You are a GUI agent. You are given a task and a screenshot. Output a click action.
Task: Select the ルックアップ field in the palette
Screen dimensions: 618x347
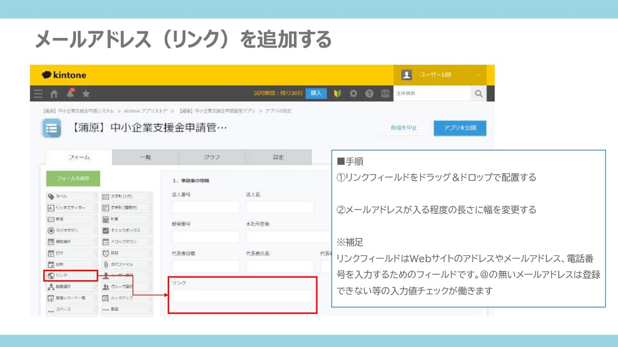coord(127,298)
